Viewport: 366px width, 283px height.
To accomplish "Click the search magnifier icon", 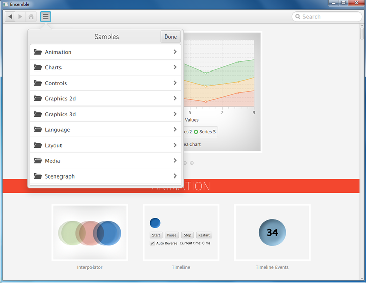I will click(x=298, y=17).
